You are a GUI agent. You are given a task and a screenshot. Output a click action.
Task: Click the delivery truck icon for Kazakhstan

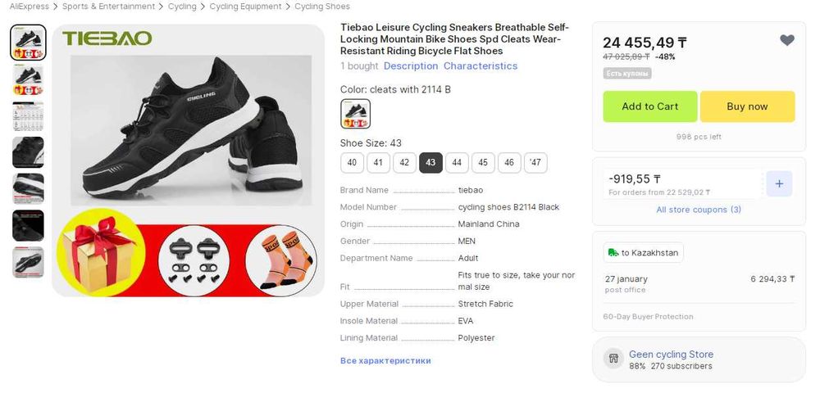(x=613, y=253)
